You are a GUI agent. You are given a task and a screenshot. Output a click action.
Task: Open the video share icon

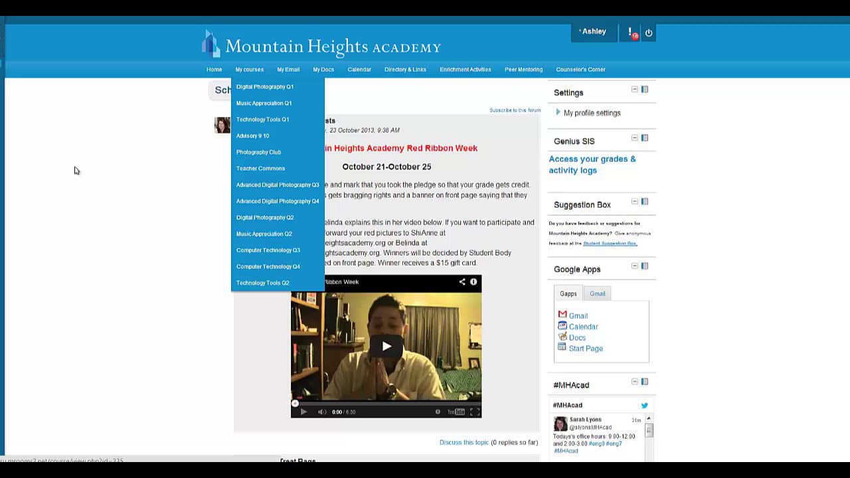tap(462, 281)
